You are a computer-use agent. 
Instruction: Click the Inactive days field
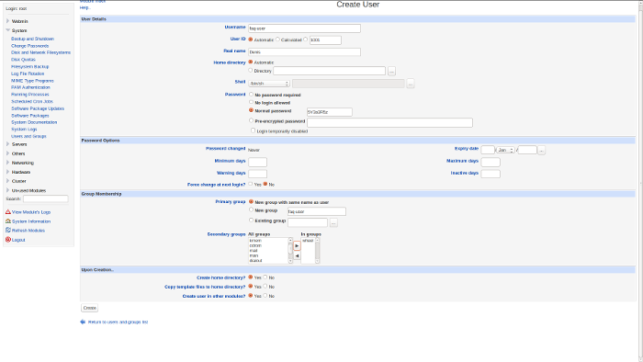click(x=491, y=174)
